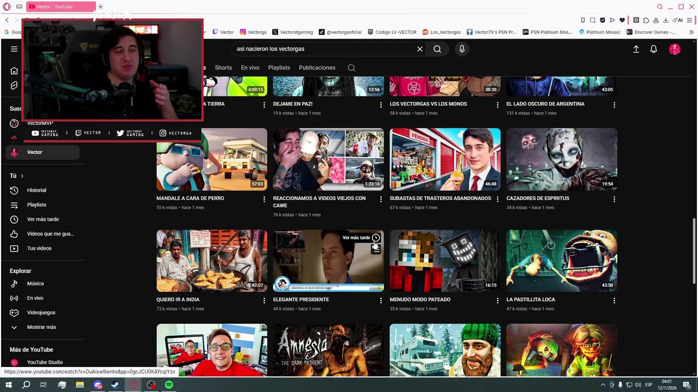Open Steam from the taskbar
This screenshot has height=392, width=698.
(116, 385)
